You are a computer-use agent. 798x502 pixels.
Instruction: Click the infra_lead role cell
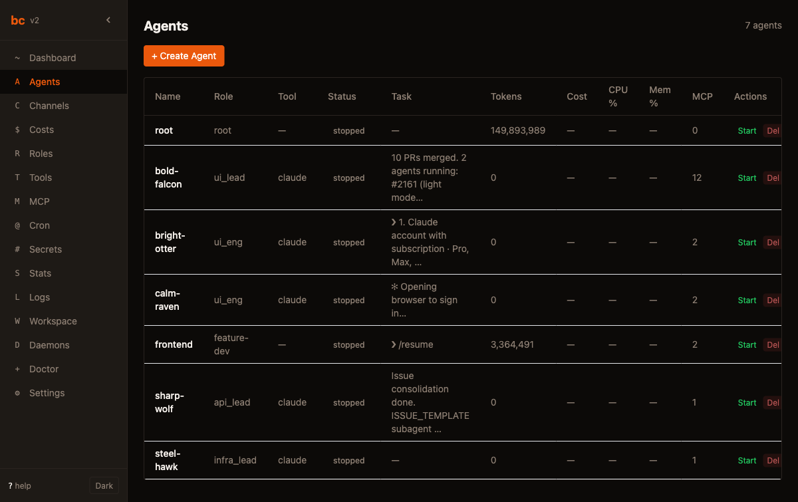coord(235,460)
